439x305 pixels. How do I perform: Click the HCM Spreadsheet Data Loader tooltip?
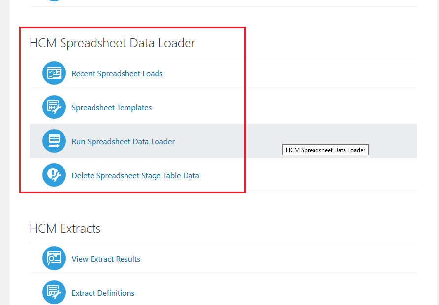[x=325, y=149]
